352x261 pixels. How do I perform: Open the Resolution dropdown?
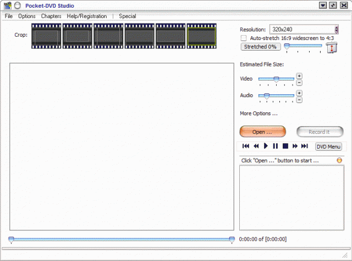click(x=336, y=30)
